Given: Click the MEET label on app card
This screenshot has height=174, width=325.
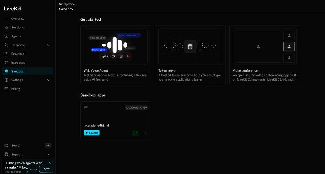Looking at the screenshot, I should pyautogui.click(x=86, y=107).
